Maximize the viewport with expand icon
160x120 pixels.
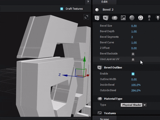pyautogui.click(x=86, y=17)
